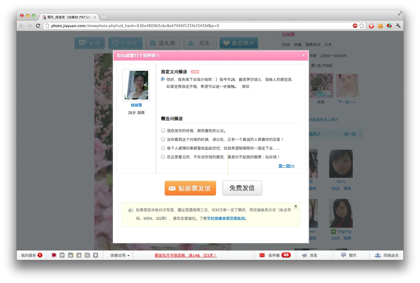Open 我的服务 in bottom bar
Image resolution: width=420 pixels, height=283 pixels.
31,255
